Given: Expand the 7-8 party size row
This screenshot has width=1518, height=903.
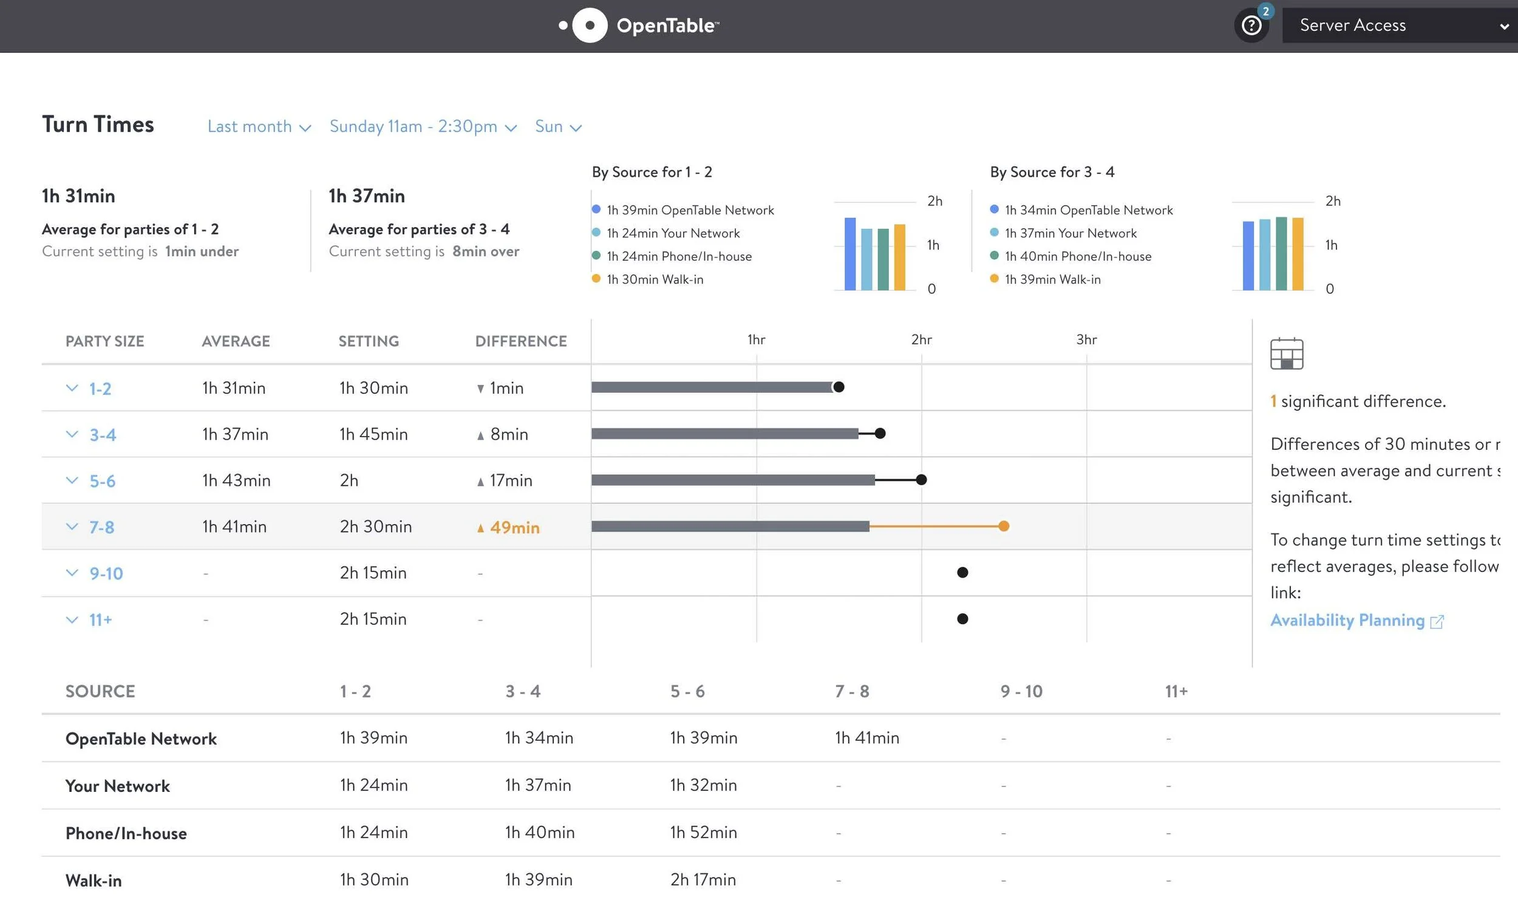Looking at the screenshot, I should pos(72,527).
